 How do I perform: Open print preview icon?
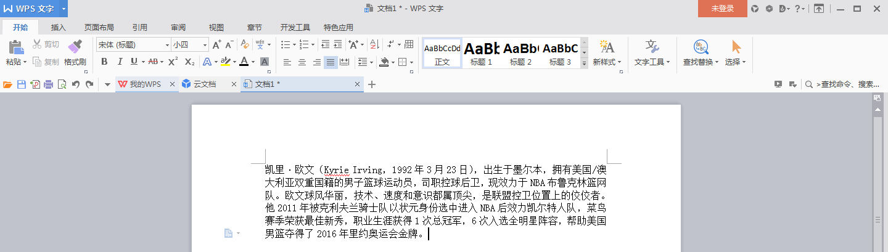coord(62,84)
